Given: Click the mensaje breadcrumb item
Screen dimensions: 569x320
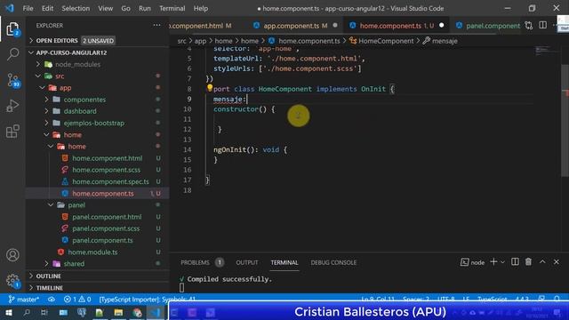Looking at the screenshot, I should coord(445,41).
